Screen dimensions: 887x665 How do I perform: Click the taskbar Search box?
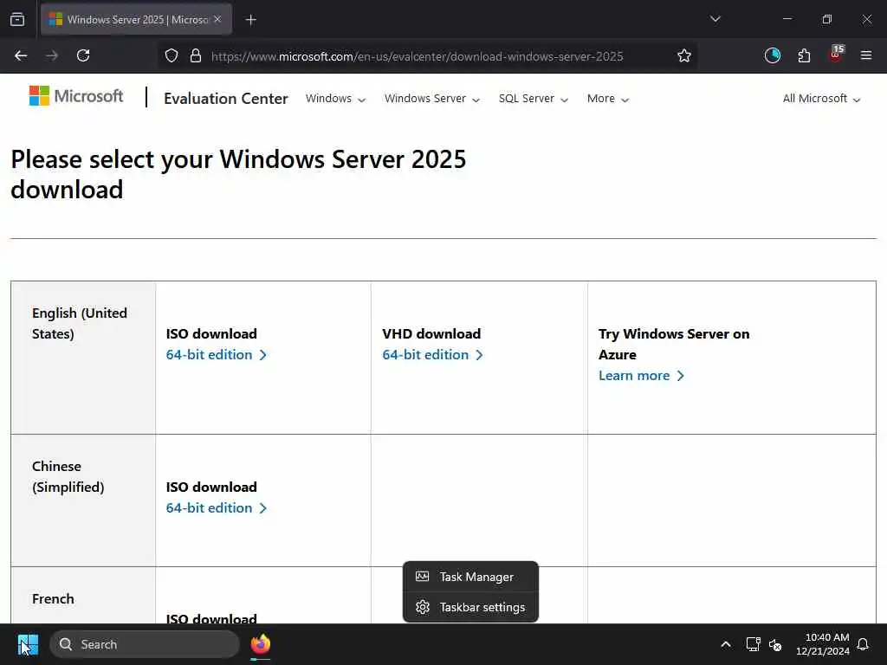145,644
